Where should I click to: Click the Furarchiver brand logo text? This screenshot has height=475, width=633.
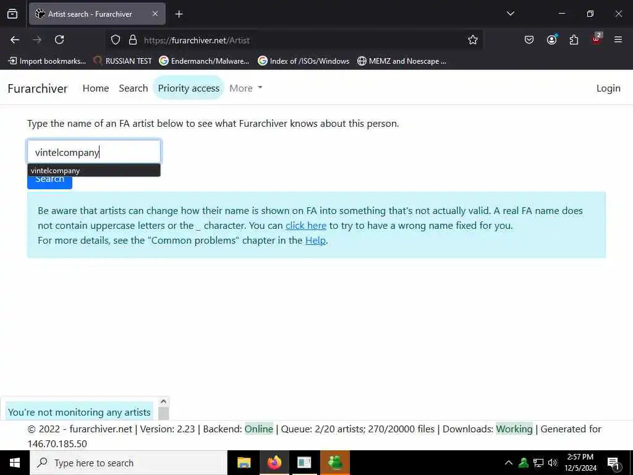[38, 88]
